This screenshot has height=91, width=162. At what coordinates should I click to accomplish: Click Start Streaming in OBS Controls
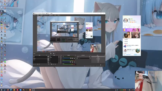point(98,57)
